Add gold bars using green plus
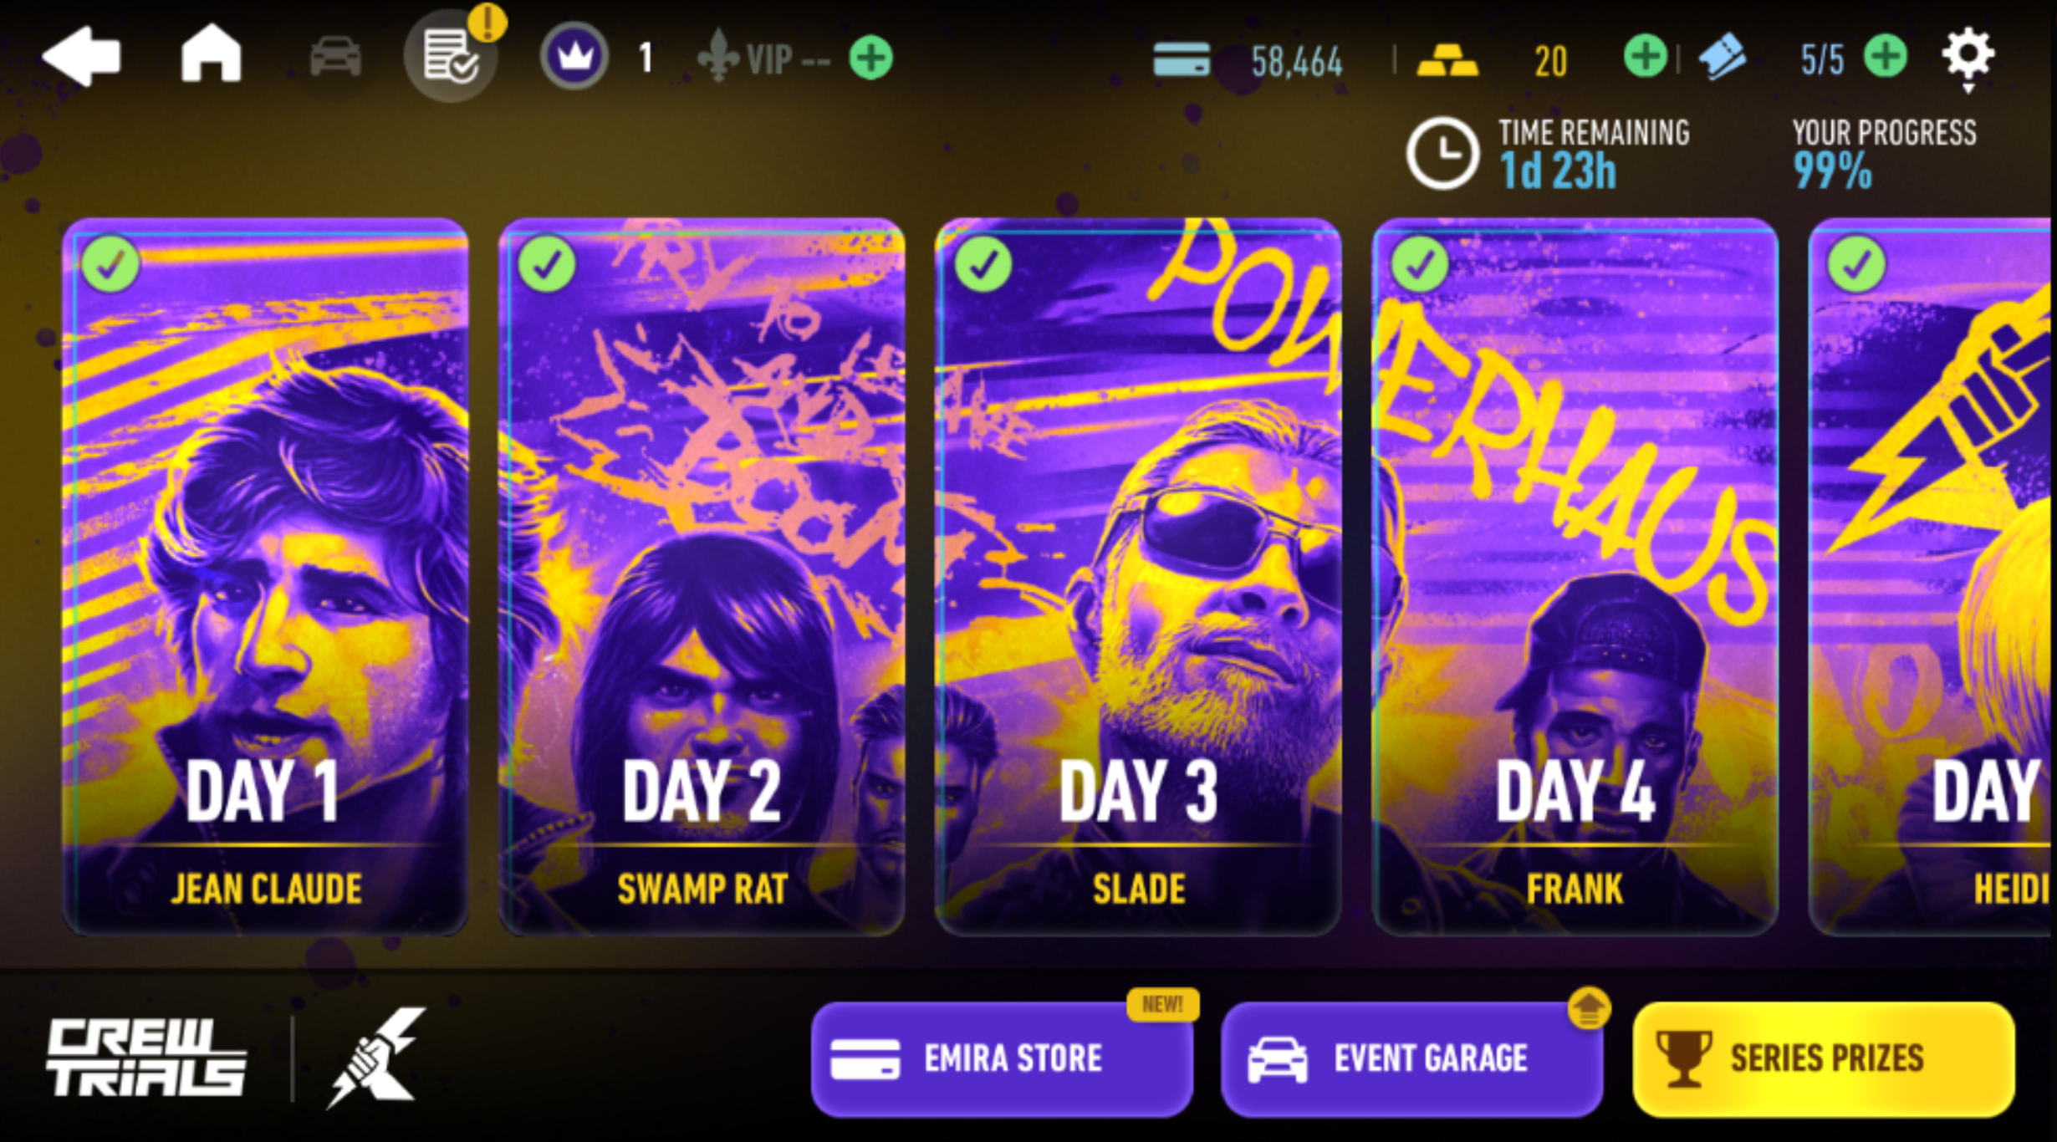 pos(1645,58)
